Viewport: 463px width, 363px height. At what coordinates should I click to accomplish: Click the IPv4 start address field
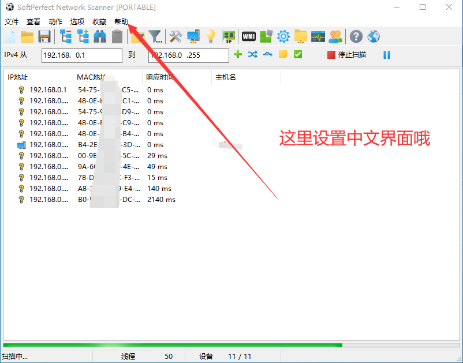(82, 55)
